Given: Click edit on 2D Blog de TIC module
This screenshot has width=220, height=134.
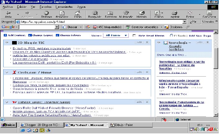Looking at the screenshot, I should coord(139,42).
